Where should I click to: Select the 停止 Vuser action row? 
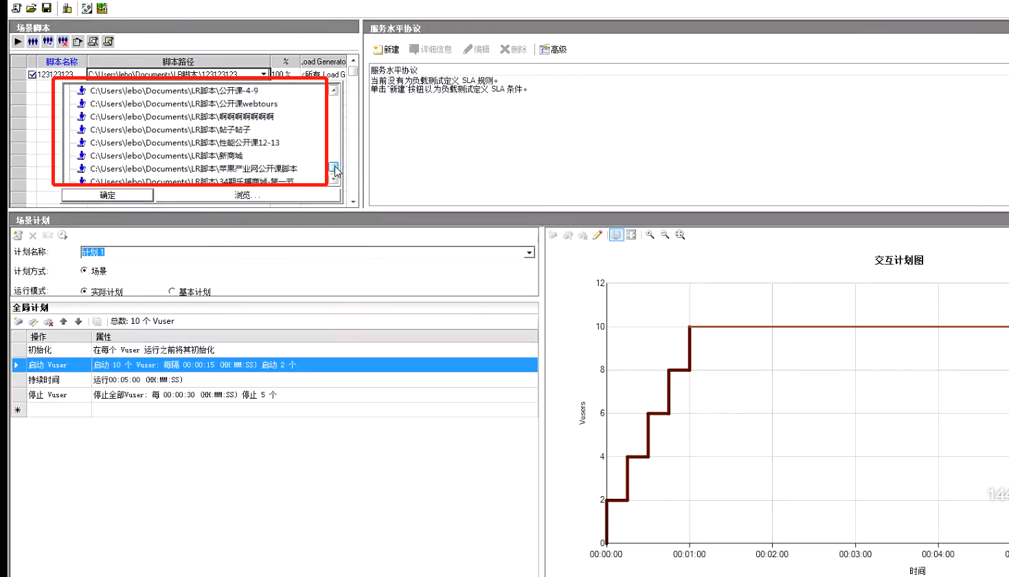[x=275, y=395]
